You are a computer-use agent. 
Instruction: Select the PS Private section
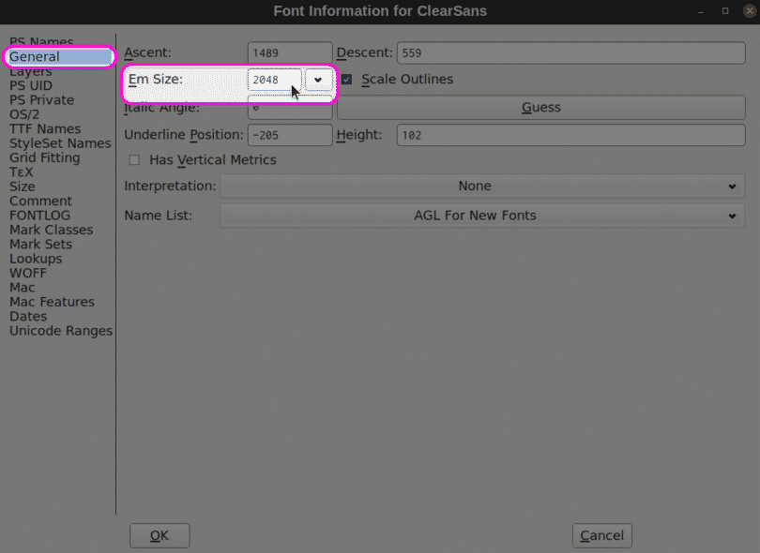(x=41, y=100)
